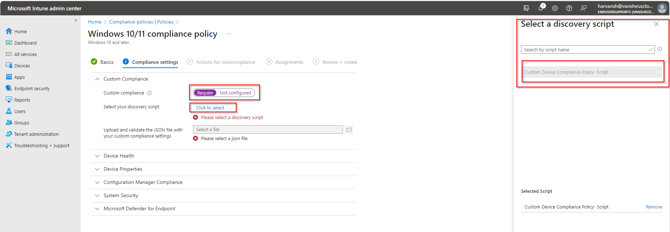Open the Home item in the sidebar

coord(16,31)
